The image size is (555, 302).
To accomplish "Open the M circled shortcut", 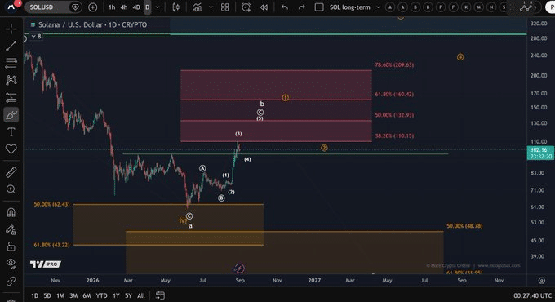I will 479,7.
